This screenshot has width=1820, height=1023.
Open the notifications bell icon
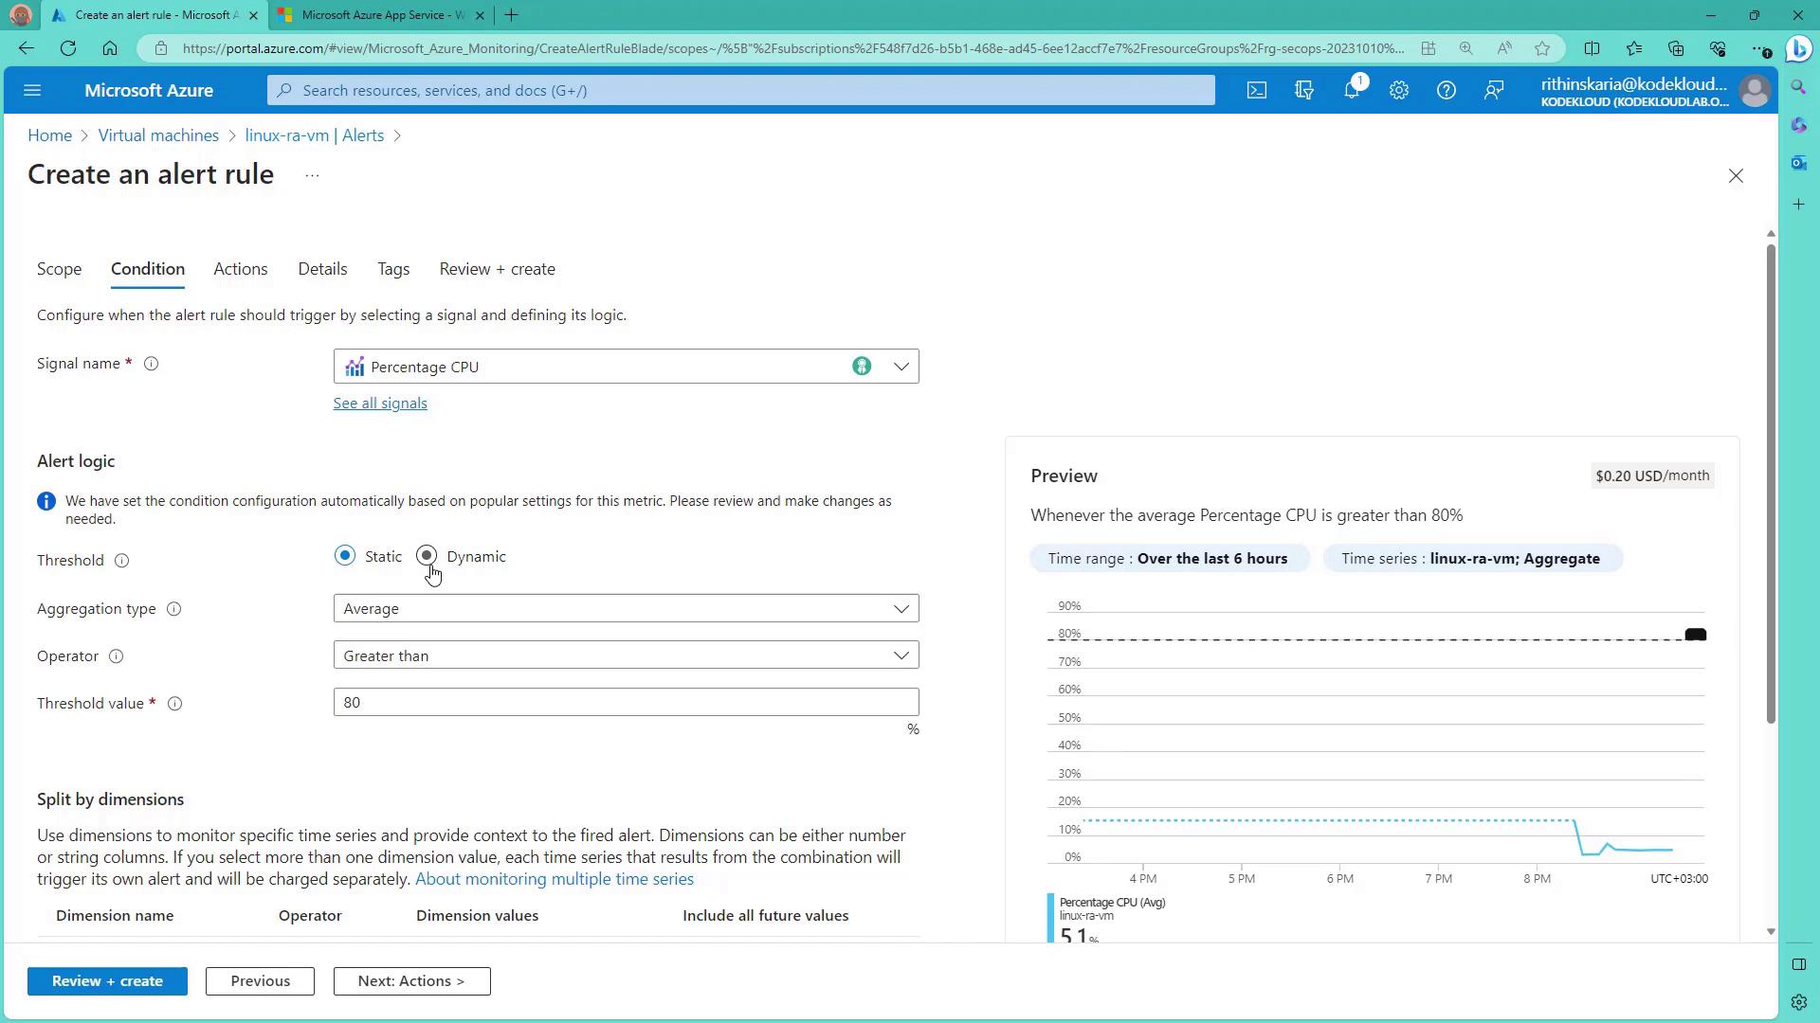pyautogui.click(x=1352, y=91)
